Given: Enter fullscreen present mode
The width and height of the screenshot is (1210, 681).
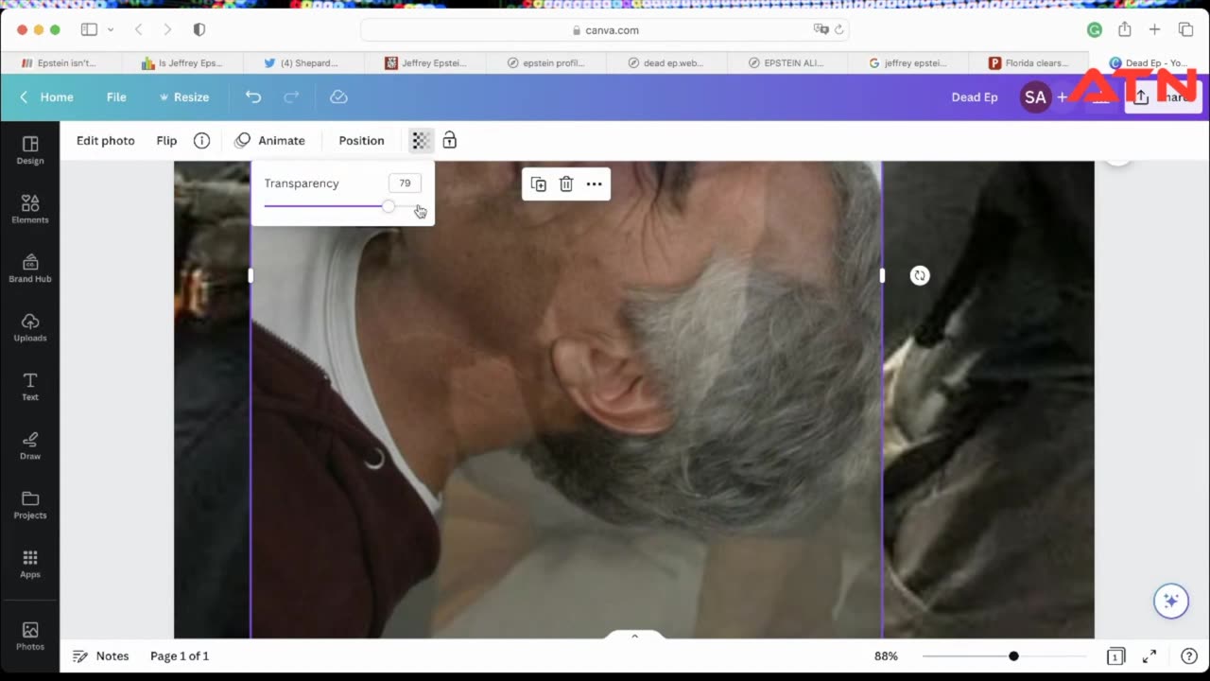Looking at the screenshot, I should [1149, 656].
